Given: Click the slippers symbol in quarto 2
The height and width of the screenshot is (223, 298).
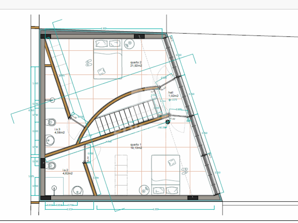Looking at the screenshot, I should [88, 63].
